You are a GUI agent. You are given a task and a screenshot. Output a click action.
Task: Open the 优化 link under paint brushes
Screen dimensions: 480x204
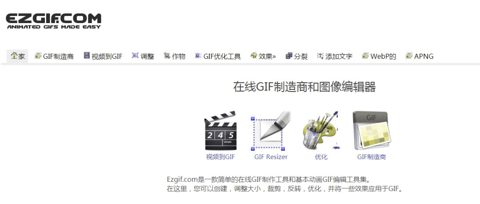click(321, 157)
